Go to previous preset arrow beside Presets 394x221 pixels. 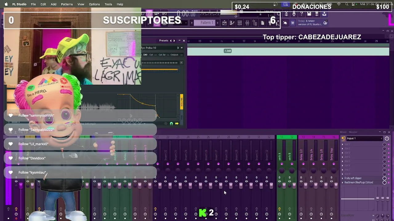171,41
